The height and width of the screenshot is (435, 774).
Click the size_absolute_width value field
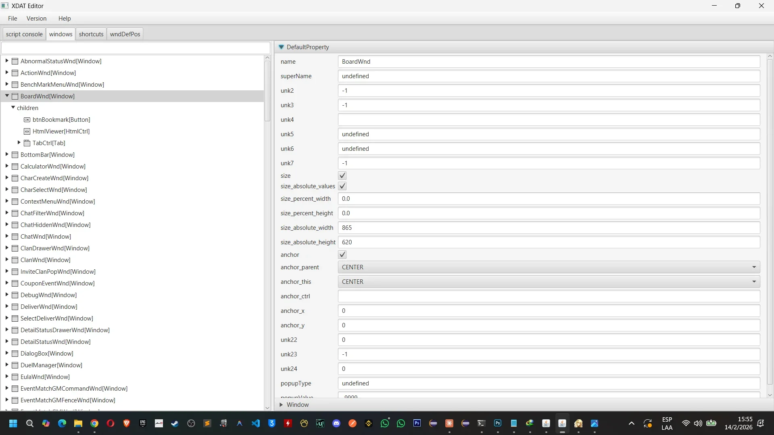549,228
